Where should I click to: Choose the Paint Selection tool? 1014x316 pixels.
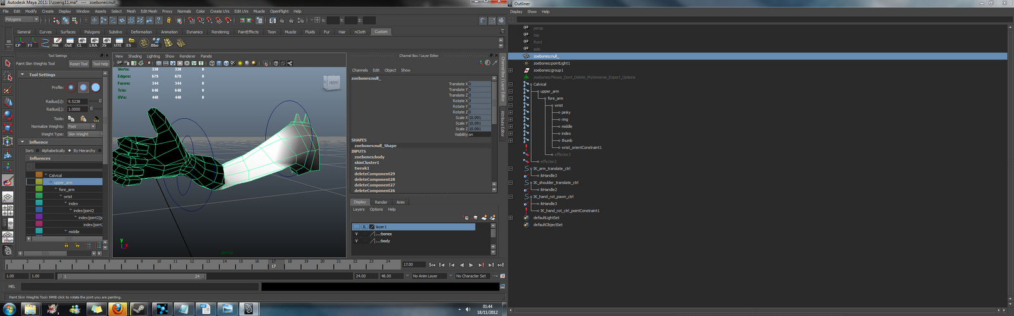(x=8, y=89)
